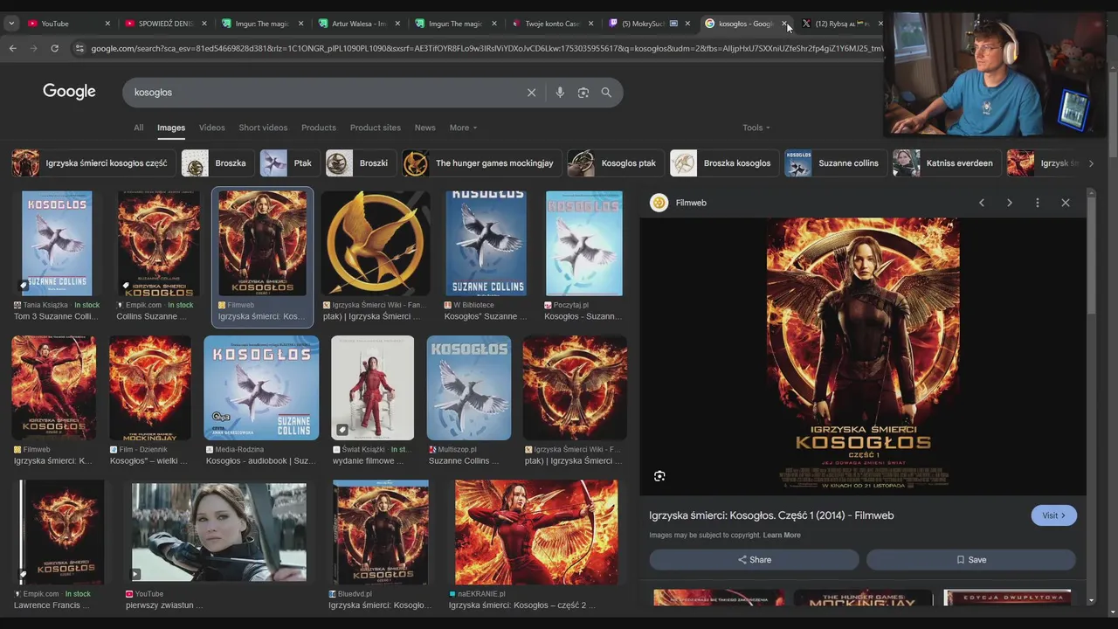Screen dimensions: 1118x629
Task: Select the Kosogłos ptak chip
Action: pos(614,163)
